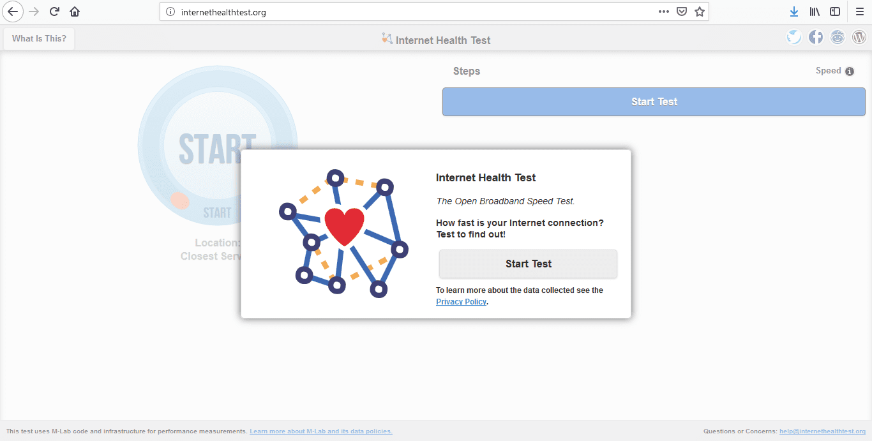Click the Closest Server label

click(x=211, y=256)
